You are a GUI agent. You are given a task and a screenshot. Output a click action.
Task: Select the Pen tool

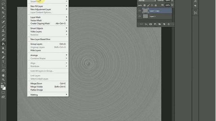[3, 57]
